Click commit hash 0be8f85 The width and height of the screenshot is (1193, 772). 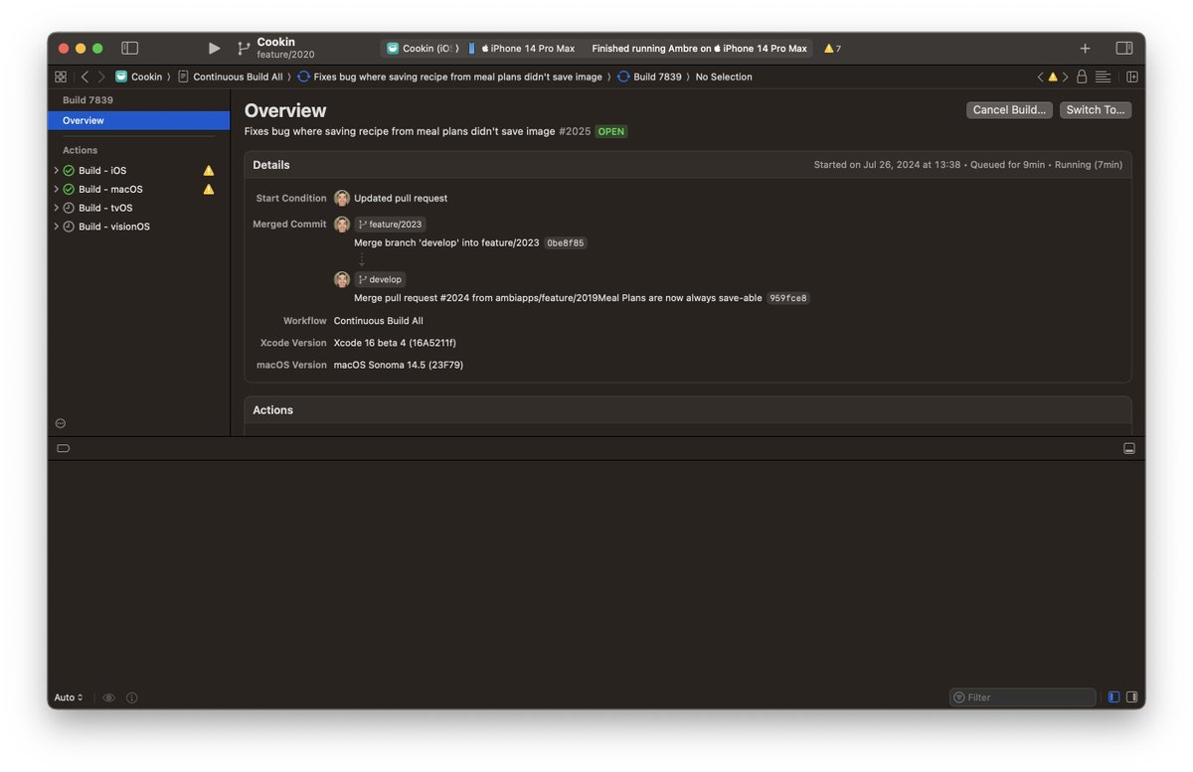[566, 243]
